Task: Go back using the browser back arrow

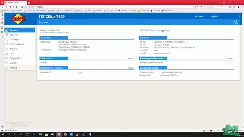Action: click(2, 7)
